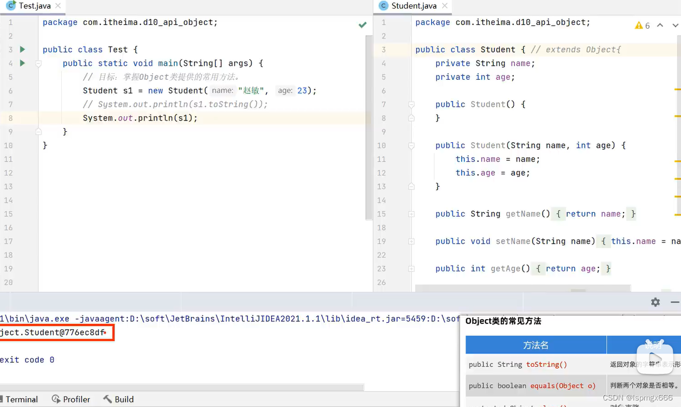Open the terminal settings gear icon
Screen dimensions: 681x407
click(x=655, y=302)
